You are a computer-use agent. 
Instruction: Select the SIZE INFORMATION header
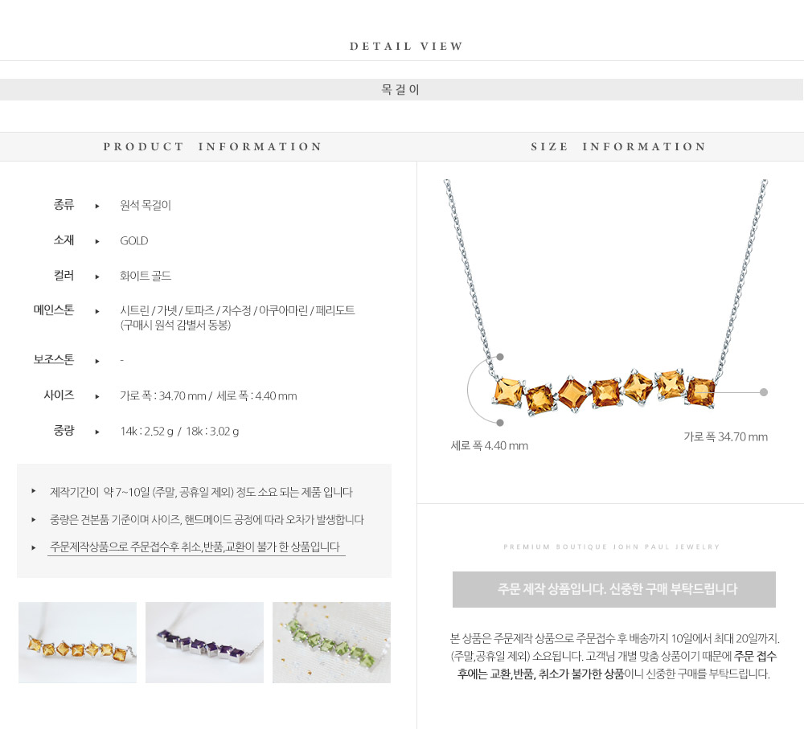coord(618,146)
